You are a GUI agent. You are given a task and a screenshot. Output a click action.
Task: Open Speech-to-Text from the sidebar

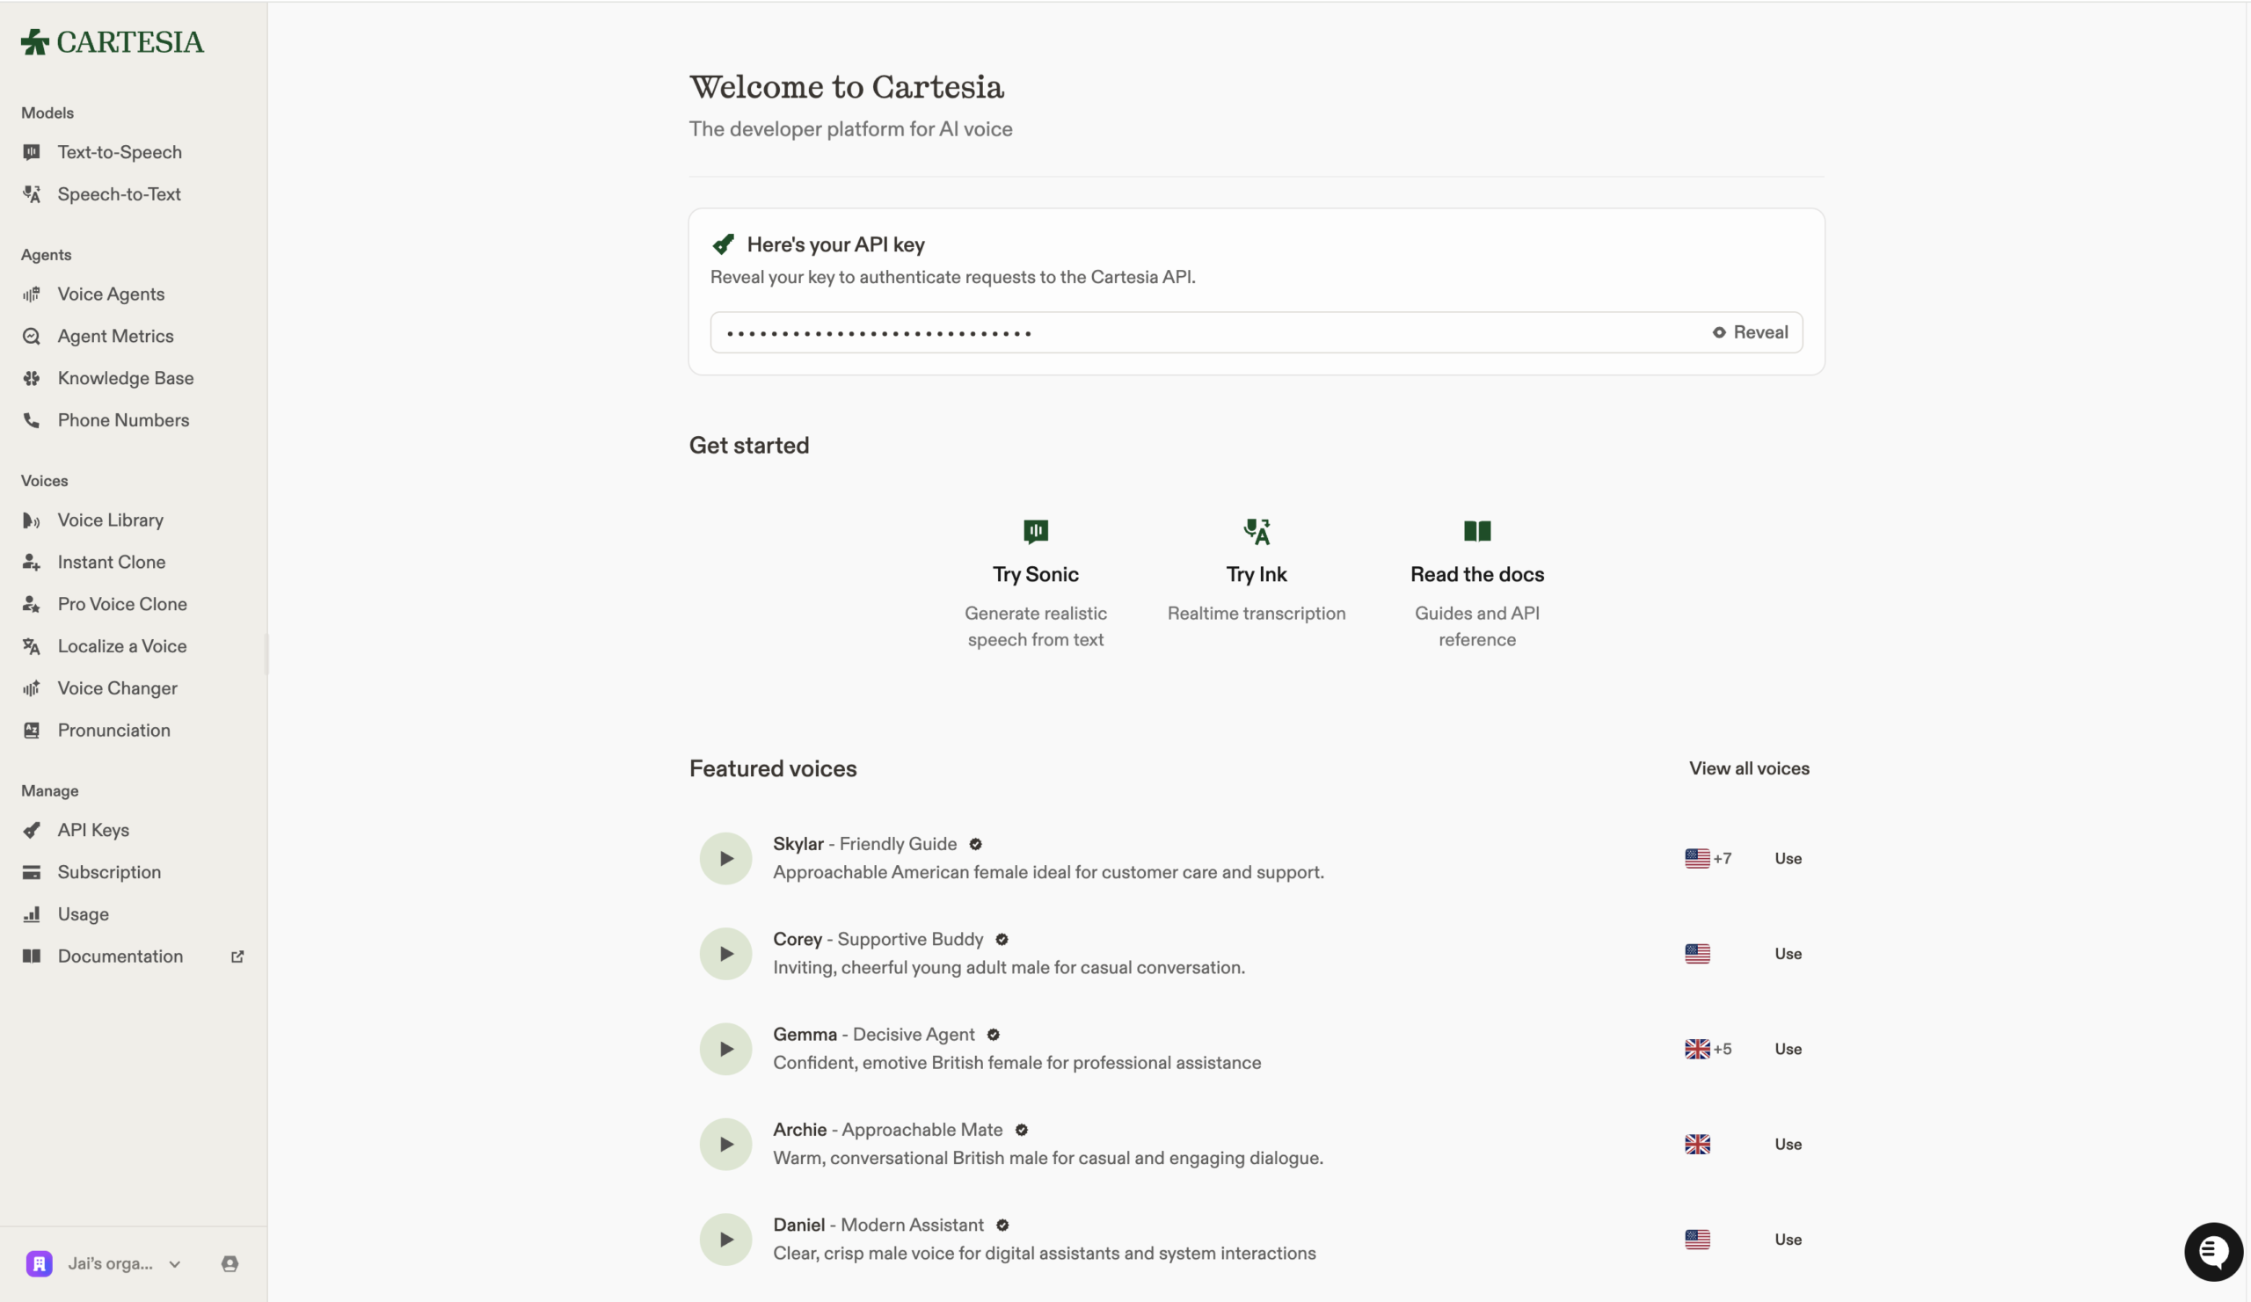pyautogui.click(x=119, y=193)
